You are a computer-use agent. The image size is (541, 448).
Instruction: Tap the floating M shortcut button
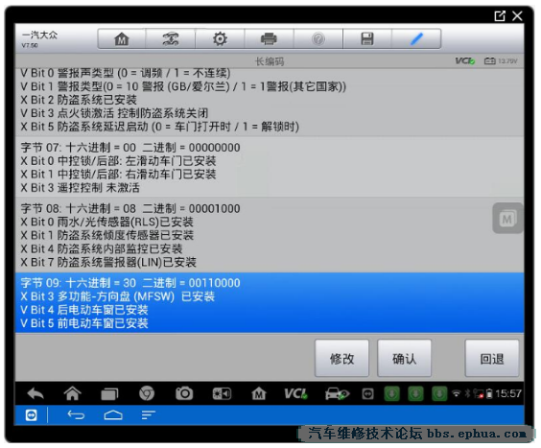[x=507, y=219]
